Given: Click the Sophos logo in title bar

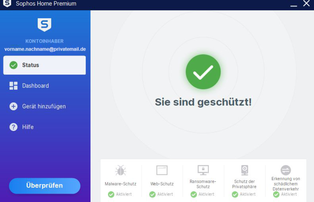Looking at the screenshot, I should pos(7,3).
